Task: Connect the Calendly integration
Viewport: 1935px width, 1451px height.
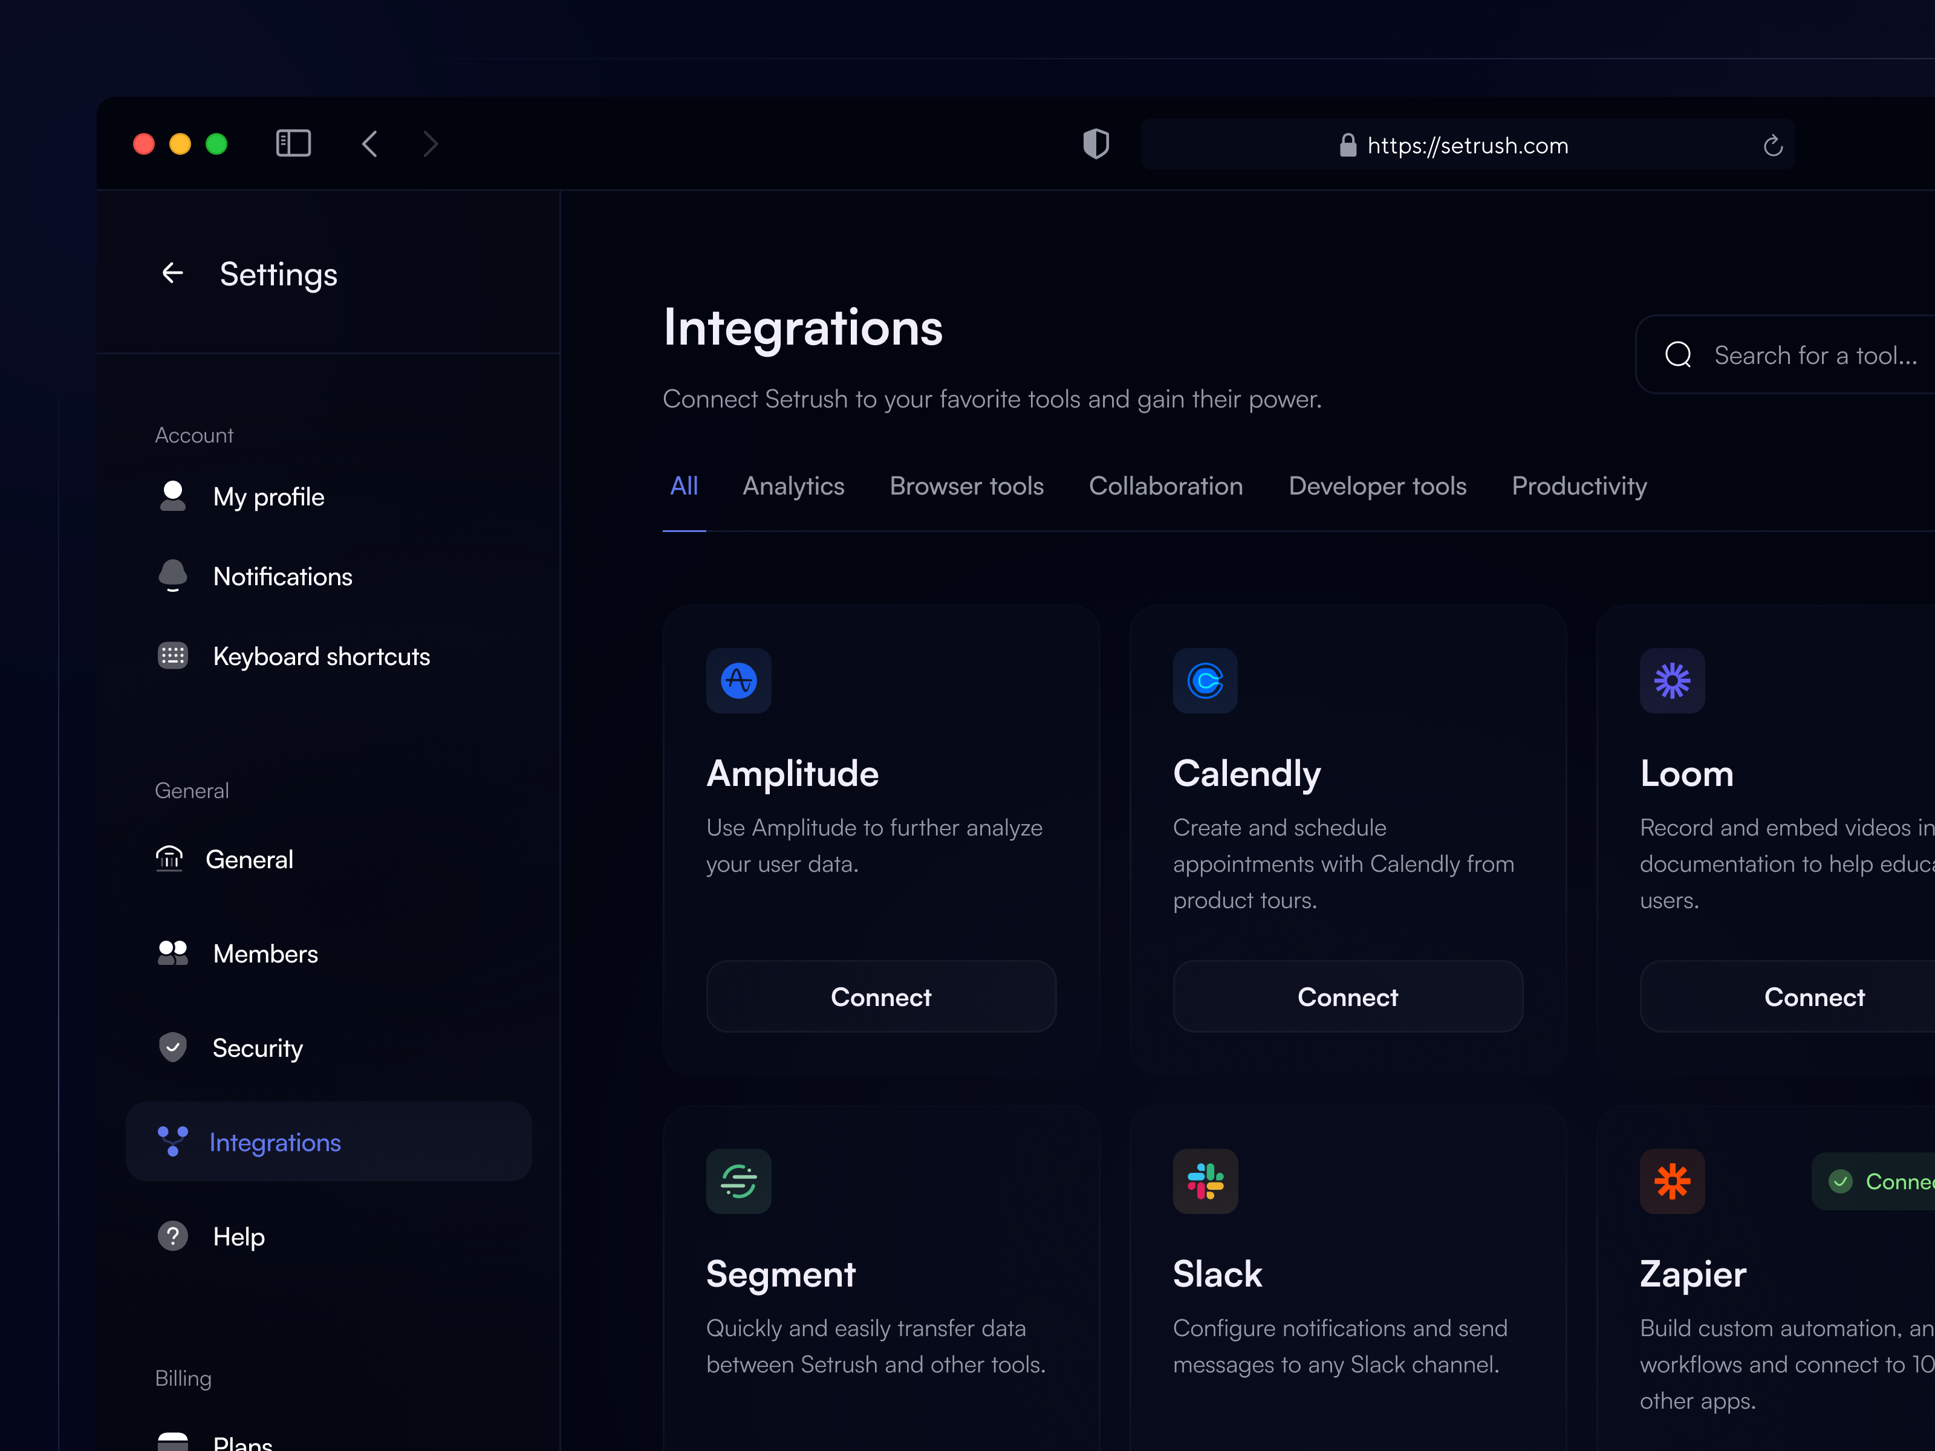Action: pyautogui.click(x=1347, y=996)
